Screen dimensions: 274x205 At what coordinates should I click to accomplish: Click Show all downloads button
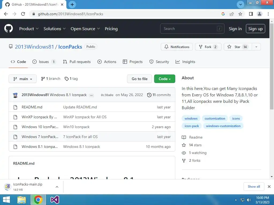(254, 187)
